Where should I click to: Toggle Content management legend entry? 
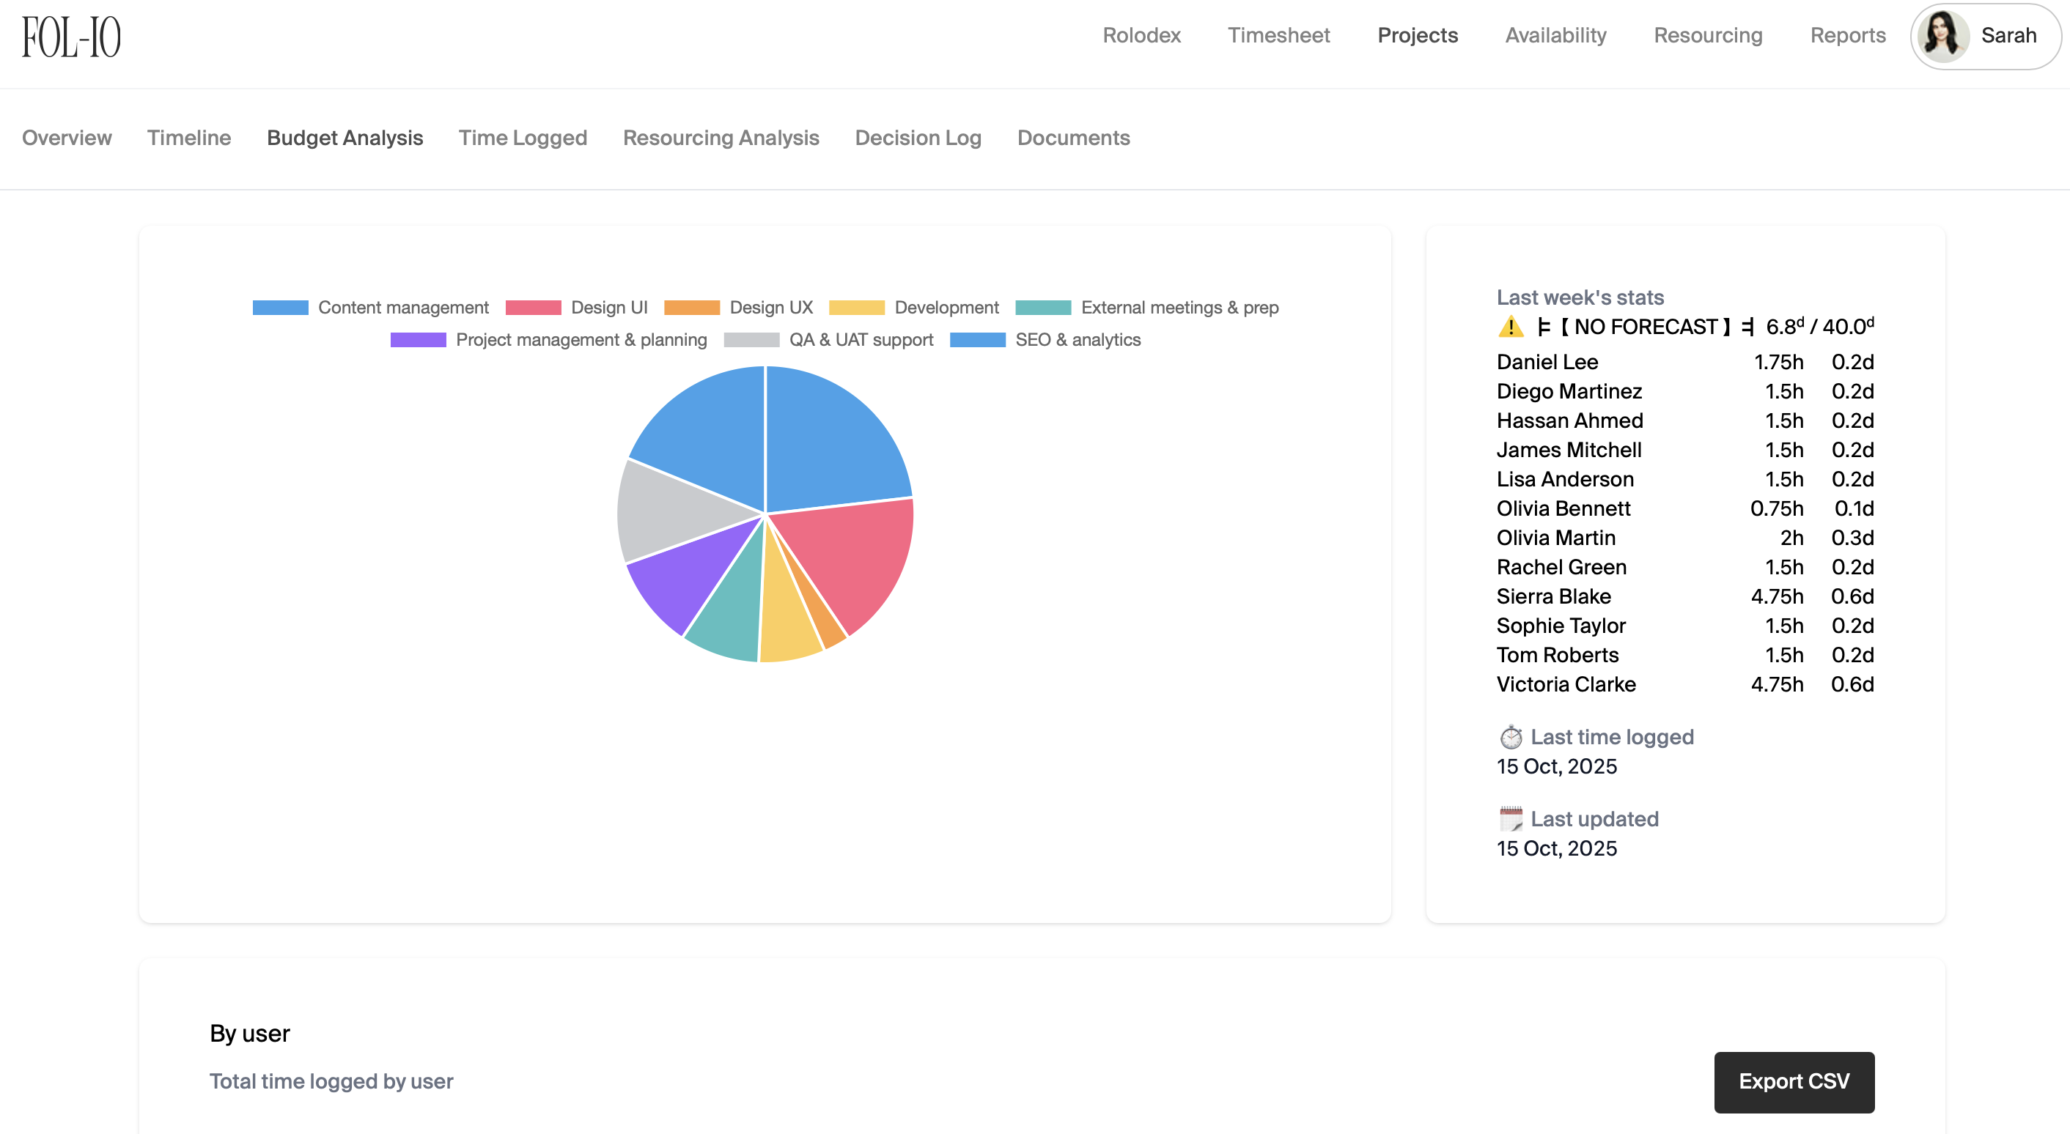pyautogui.click(x=402, y=308)
